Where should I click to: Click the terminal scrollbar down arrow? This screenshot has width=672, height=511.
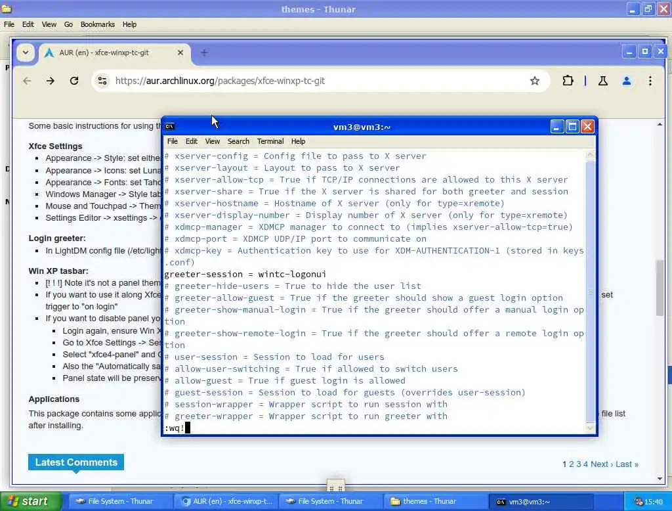click(x=590, y=428)
